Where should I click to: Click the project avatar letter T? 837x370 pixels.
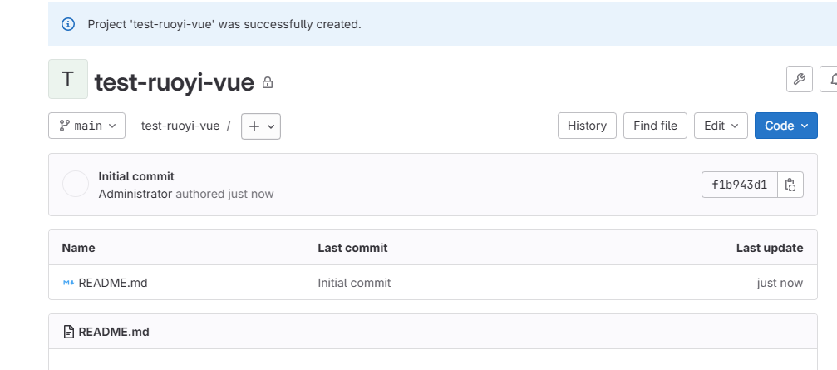68,80
